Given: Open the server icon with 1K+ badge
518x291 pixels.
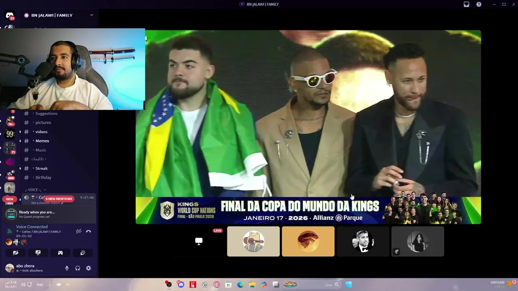Looking at the screenshot, I should click(10, 121).
